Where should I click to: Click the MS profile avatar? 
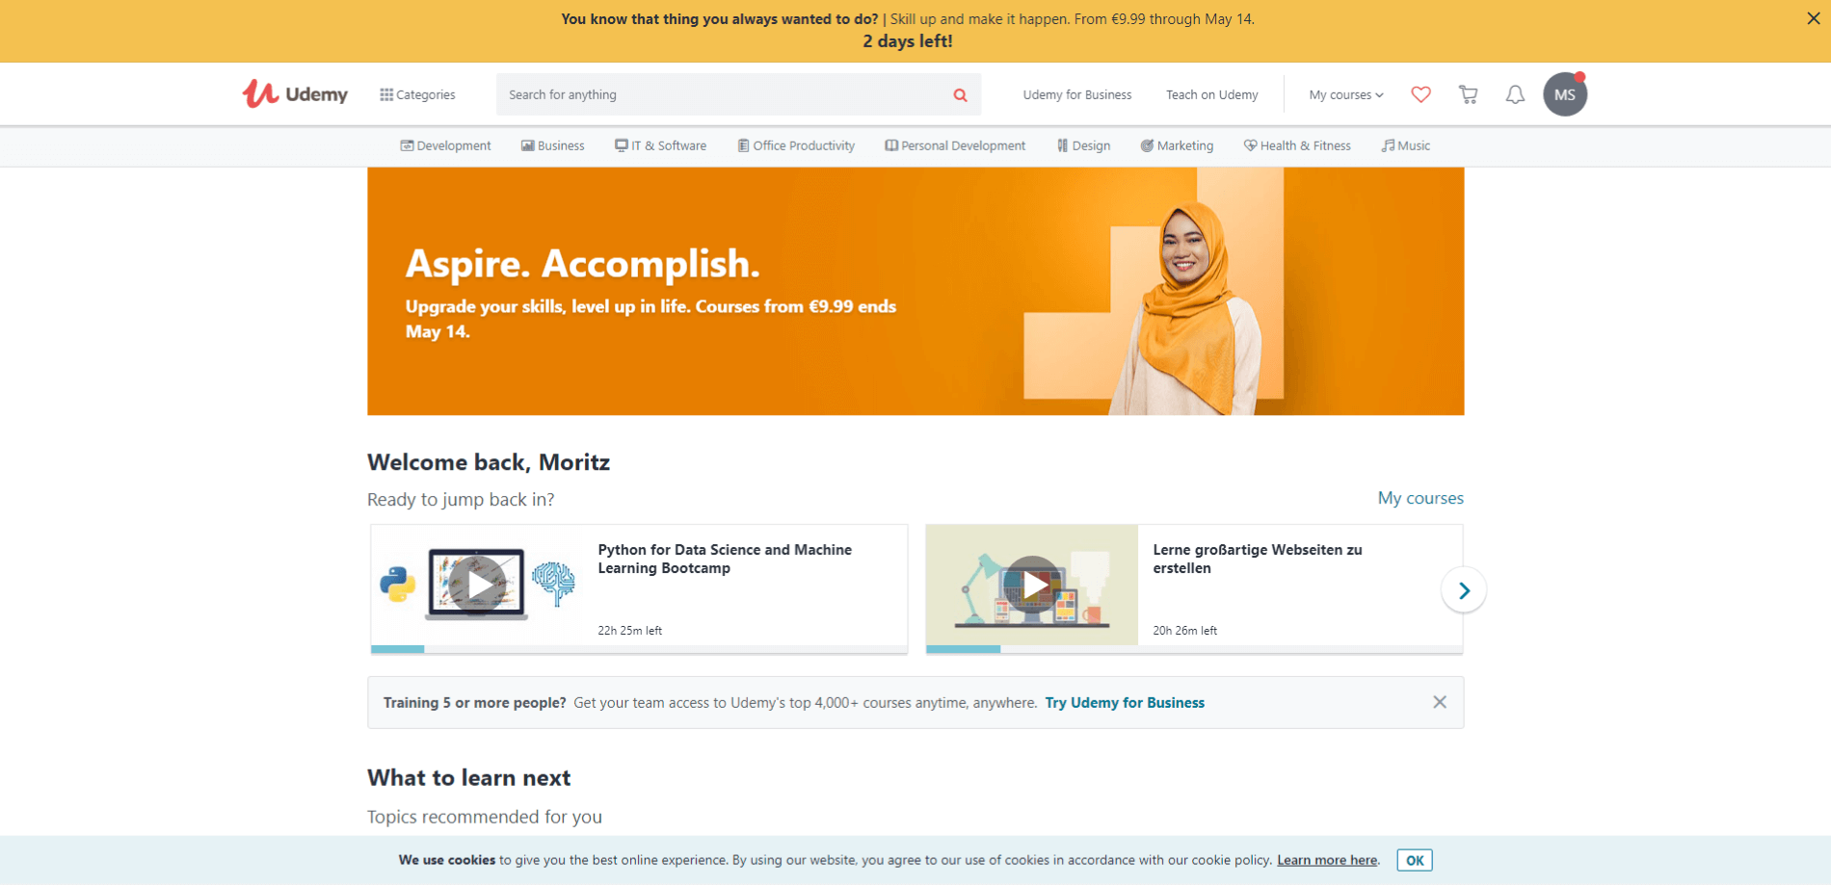[1564, 94]
